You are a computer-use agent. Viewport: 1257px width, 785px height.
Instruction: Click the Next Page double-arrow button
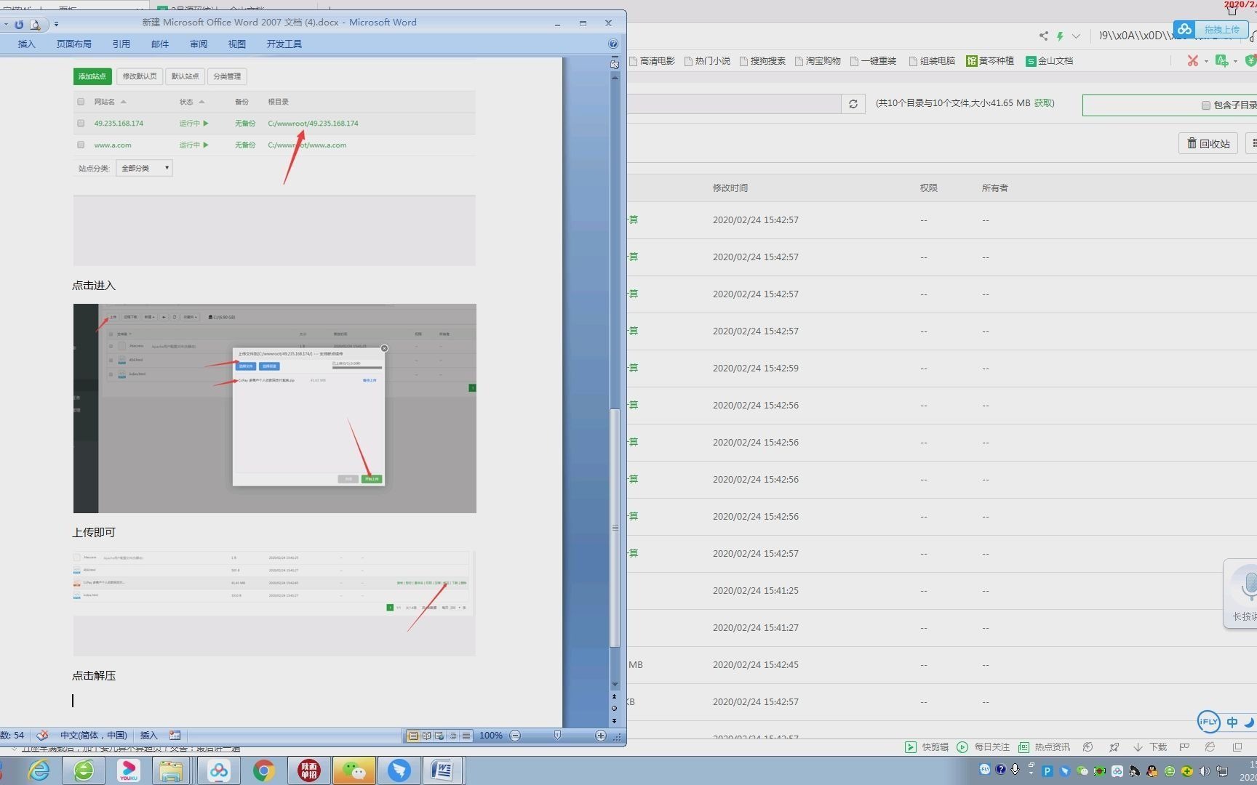click(615, 720)
